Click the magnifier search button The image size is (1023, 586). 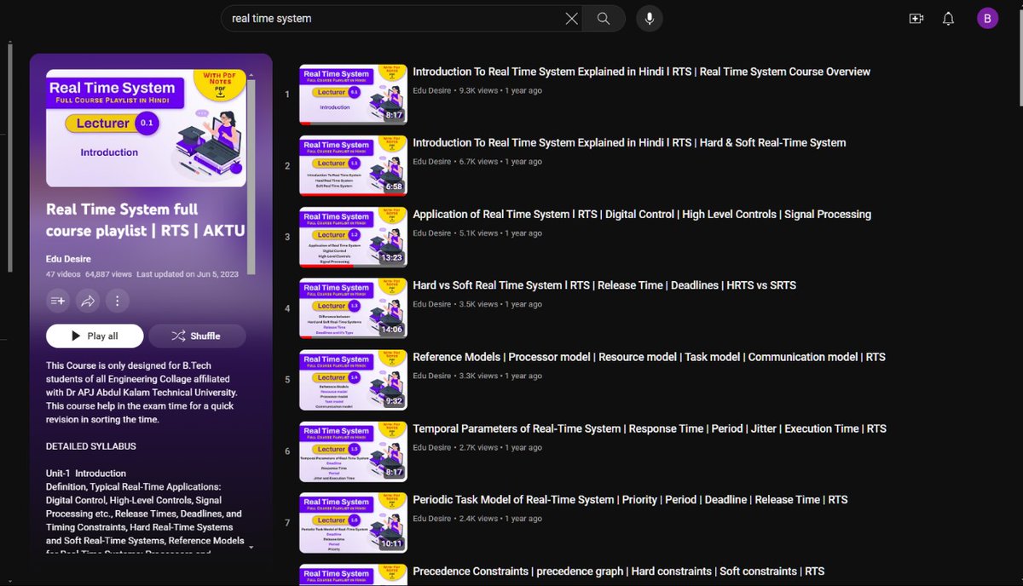(604, 19)
